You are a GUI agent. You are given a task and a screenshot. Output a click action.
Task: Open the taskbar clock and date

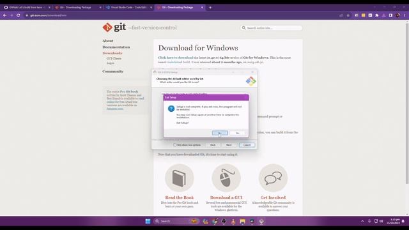394,222
